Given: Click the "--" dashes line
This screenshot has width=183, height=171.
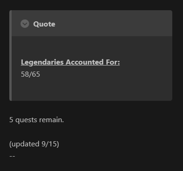Looking at the screenshot, I should (x=12, y=156).
